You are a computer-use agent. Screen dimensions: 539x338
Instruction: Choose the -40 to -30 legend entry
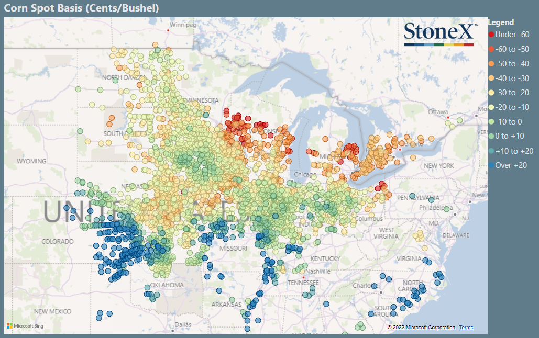509,78
